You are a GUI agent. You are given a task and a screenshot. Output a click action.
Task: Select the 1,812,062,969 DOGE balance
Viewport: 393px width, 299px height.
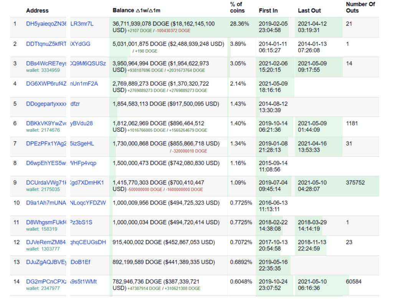pos(140,123)
